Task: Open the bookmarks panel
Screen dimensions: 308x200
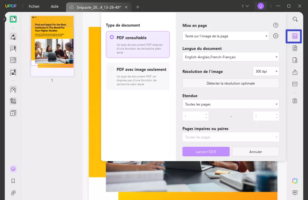Action: point(13,181)
